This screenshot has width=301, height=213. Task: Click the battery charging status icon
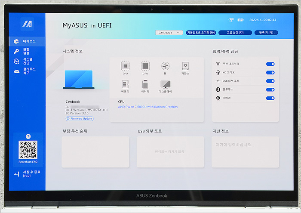[x=240, y=20]
